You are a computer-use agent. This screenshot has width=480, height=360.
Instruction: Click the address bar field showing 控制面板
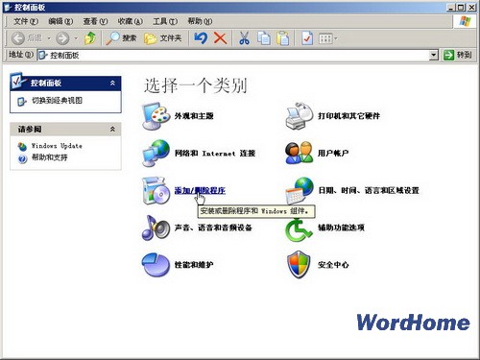237,55
